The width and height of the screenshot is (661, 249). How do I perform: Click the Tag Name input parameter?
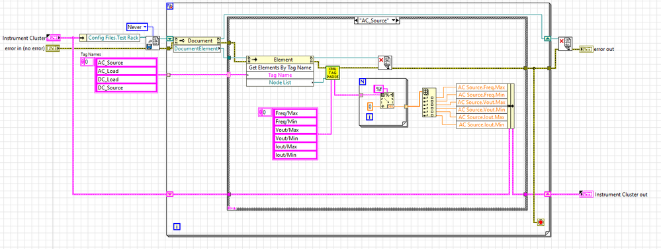tap(281, 75)
